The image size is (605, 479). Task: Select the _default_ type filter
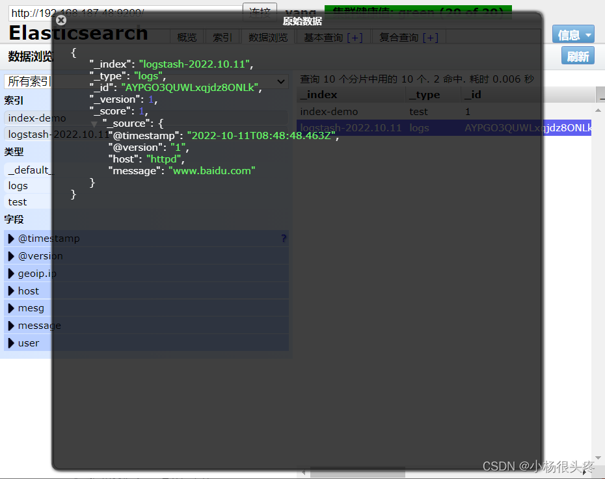coord(146,170)
